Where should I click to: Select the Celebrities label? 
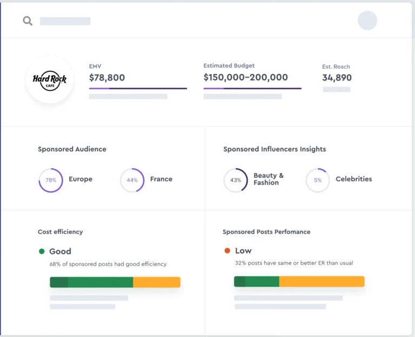coord(353,179)
